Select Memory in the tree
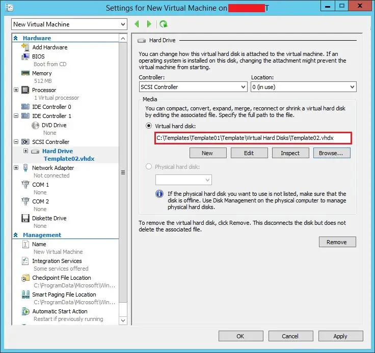The width and height of the screenshot is (375, 353). [x=42, y=73]
